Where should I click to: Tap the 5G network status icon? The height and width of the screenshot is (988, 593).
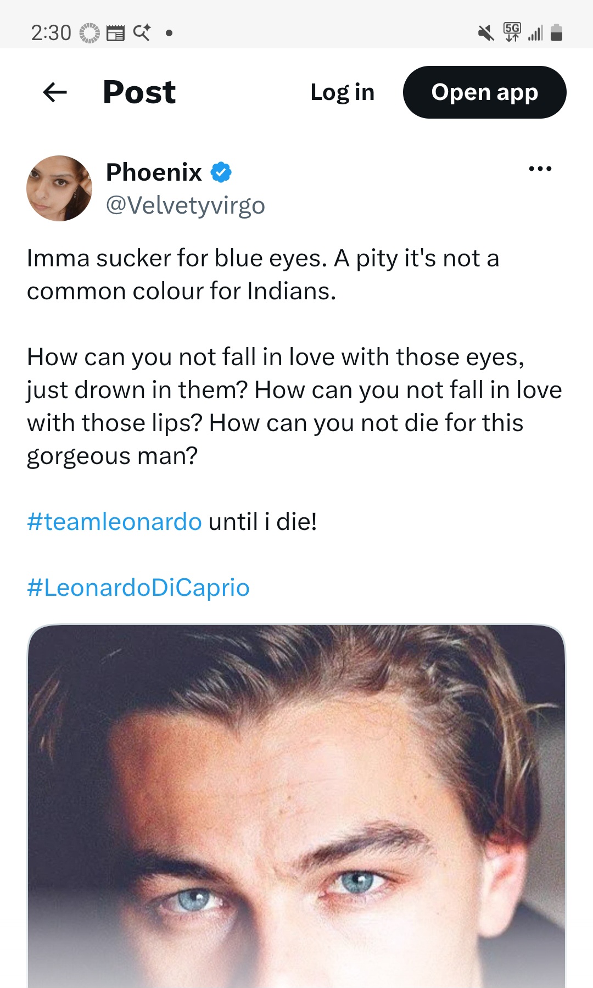(512, 32)
